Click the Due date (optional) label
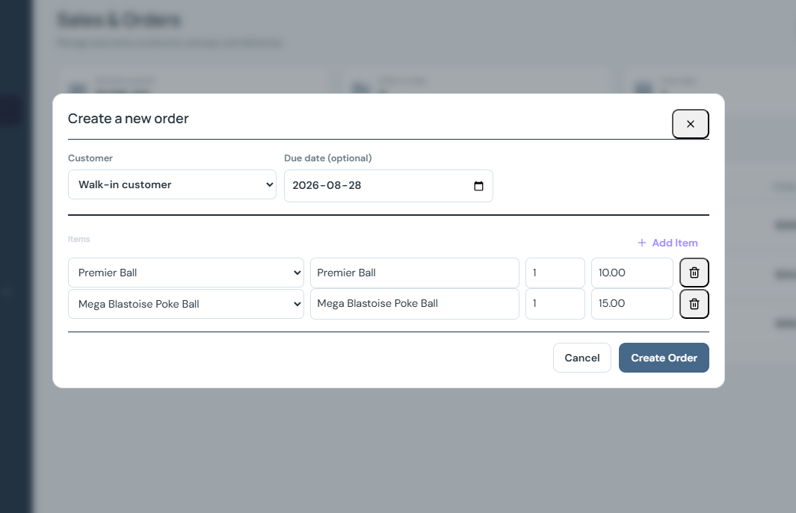Image resolution: width=796 pixels, height=513 pixels. (328, 158)
